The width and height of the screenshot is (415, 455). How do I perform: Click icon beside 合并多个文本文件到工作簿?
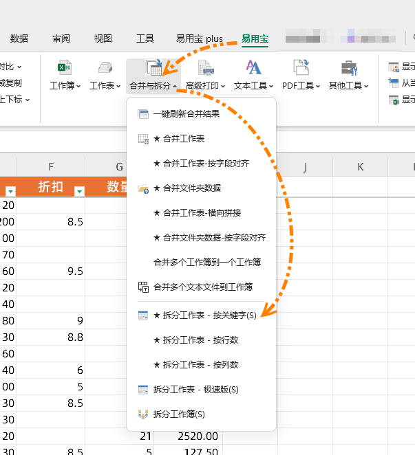pyautogui.click(x=143, y=287)
